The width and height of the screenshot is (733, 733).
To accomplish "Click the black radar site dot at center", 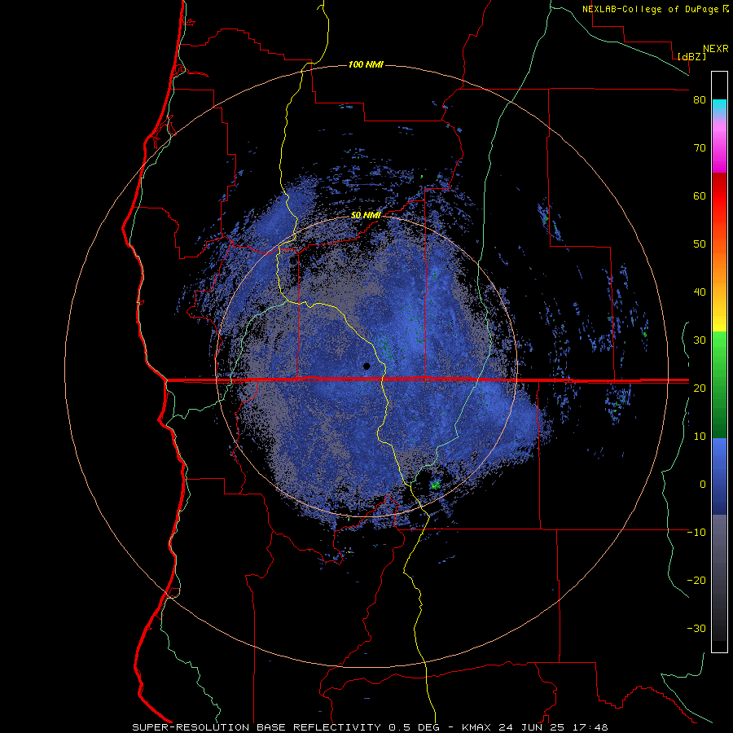I will tap(366, 366).
